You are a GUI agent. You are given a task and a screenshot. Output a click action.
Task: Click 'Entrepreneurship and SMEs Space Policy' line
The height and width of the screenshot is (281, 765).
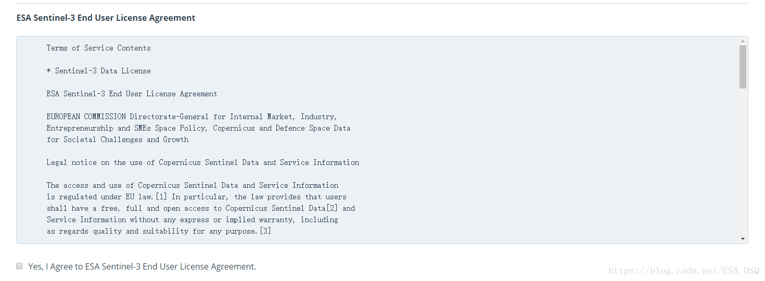click(198, 128)
